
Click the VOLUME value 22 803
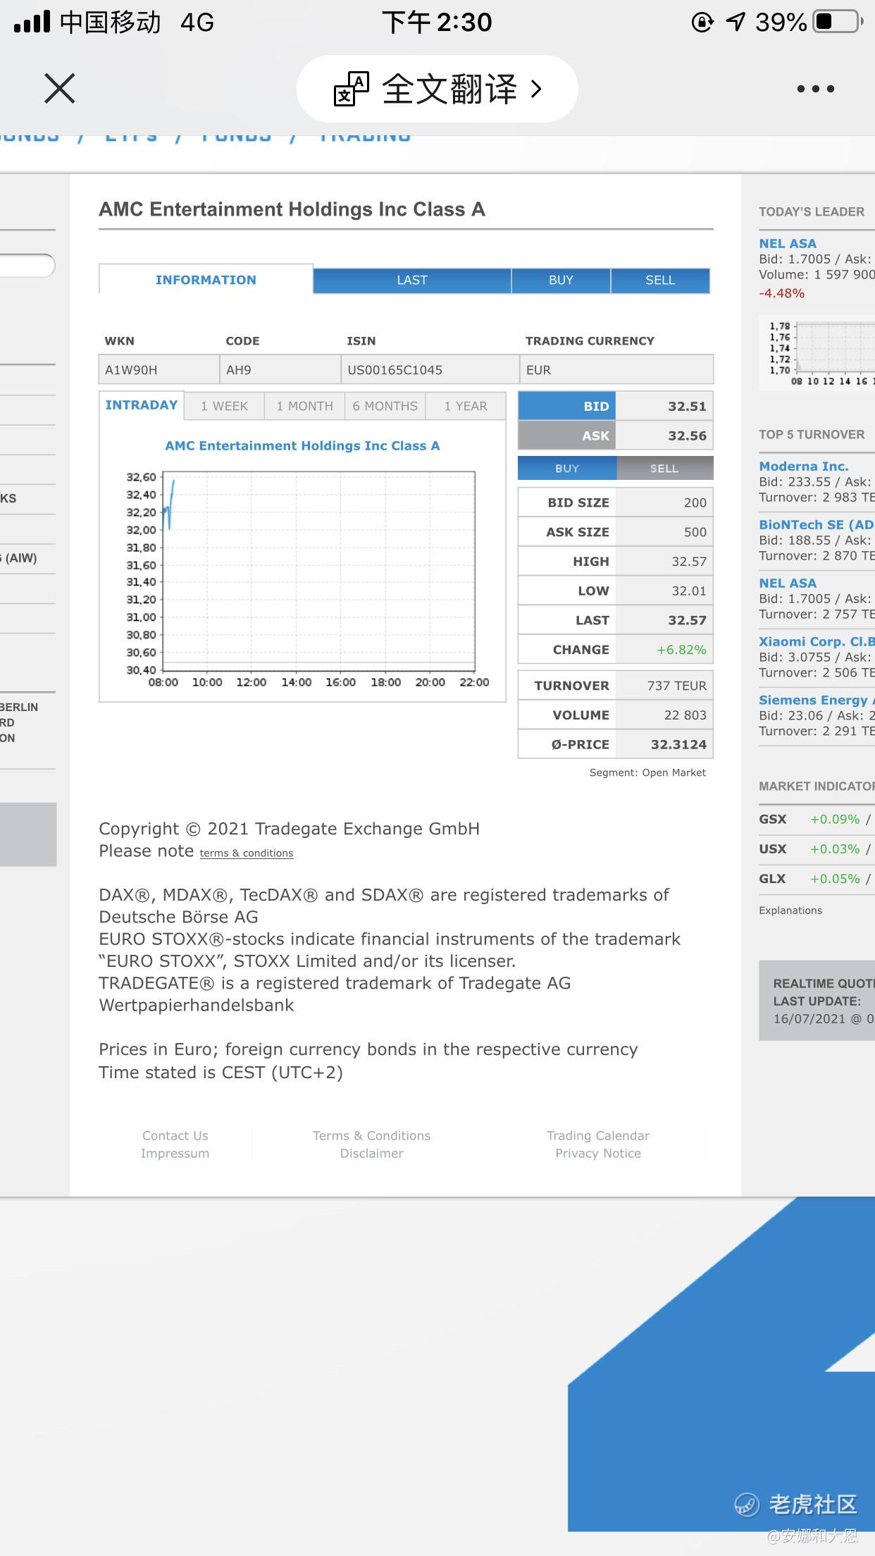pos(685,715)
